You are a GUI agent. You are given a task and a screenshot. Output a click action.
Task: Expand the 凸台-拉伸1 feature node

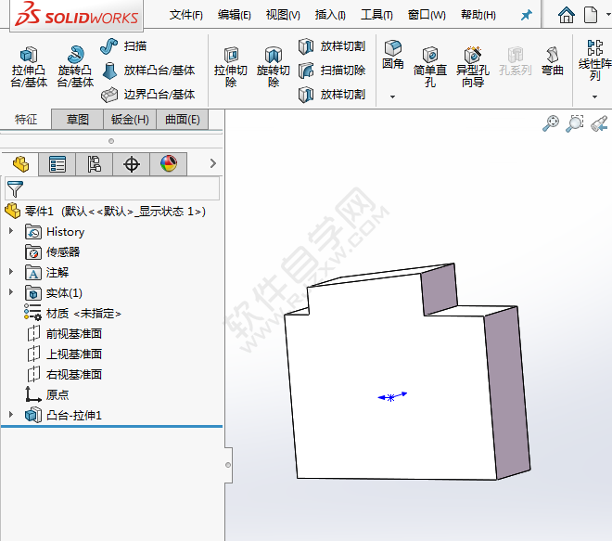[11, 415]
